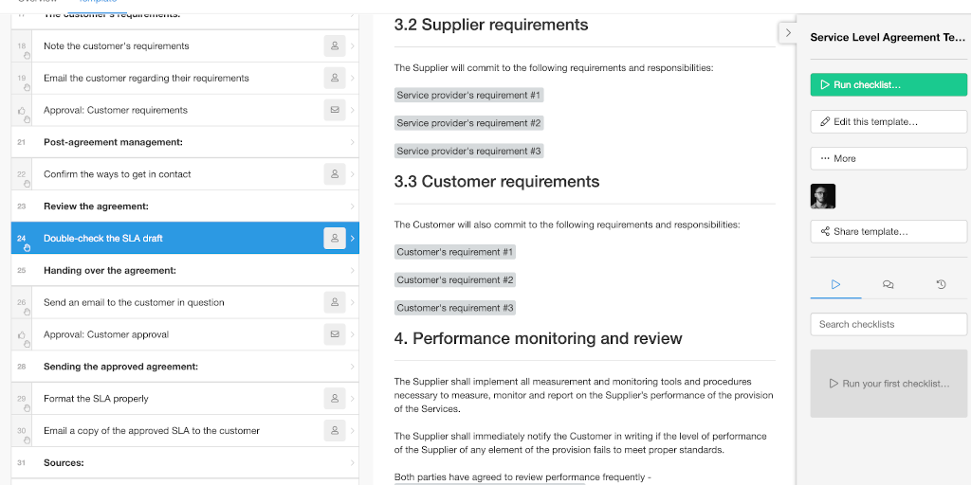Click thumbs-up icon beside Approval: Customer approval
The image size is (971, 485).
pos(22,335)
